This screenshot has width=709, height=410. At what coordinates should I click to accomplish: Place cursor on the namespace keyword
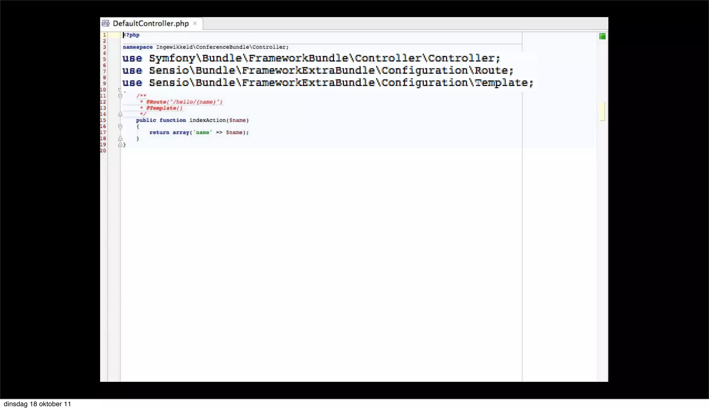tap(137, 47)
